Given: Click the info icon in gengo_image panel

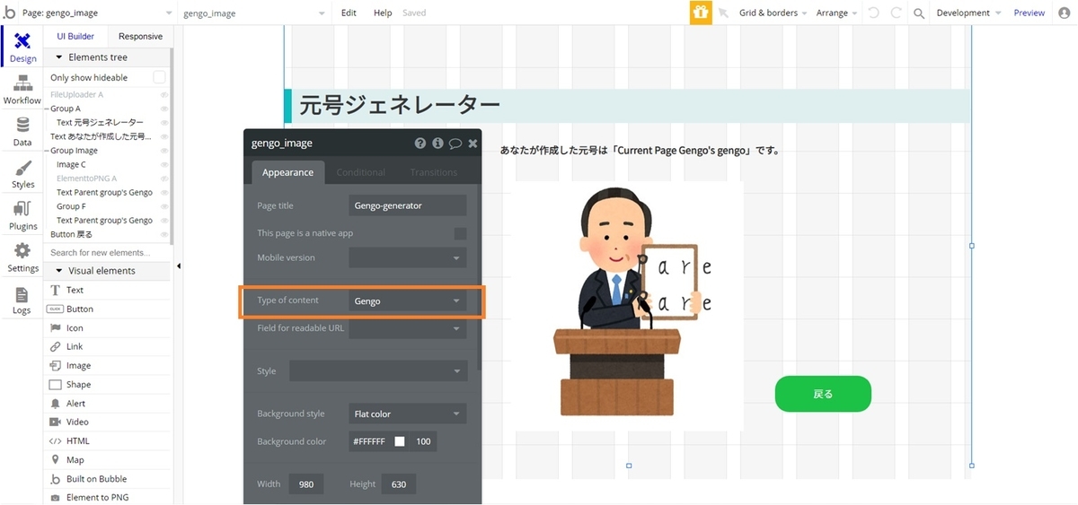Looking at the screenshot, I should click(437, 144).
